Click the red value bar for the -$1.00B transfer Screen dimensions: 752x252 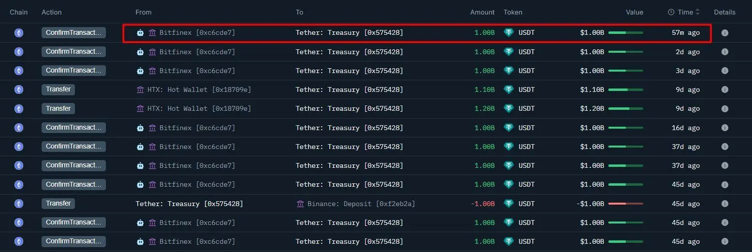pos(626,204)
